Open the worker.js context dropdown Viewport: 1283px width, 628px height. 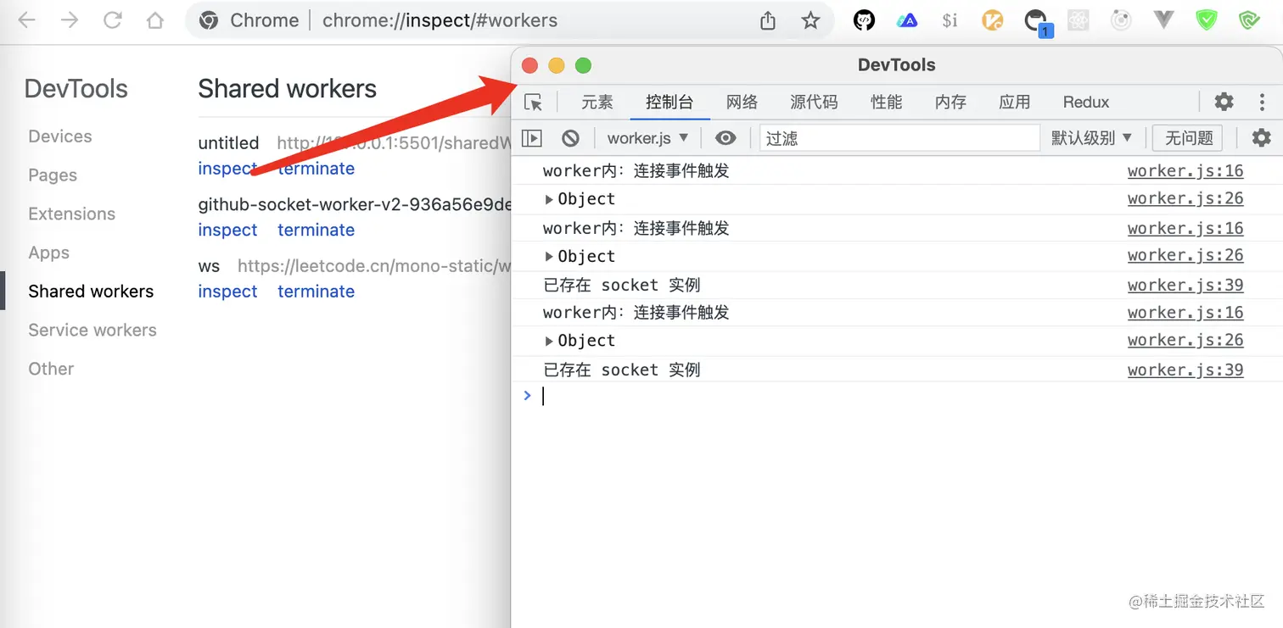[647, 137]
